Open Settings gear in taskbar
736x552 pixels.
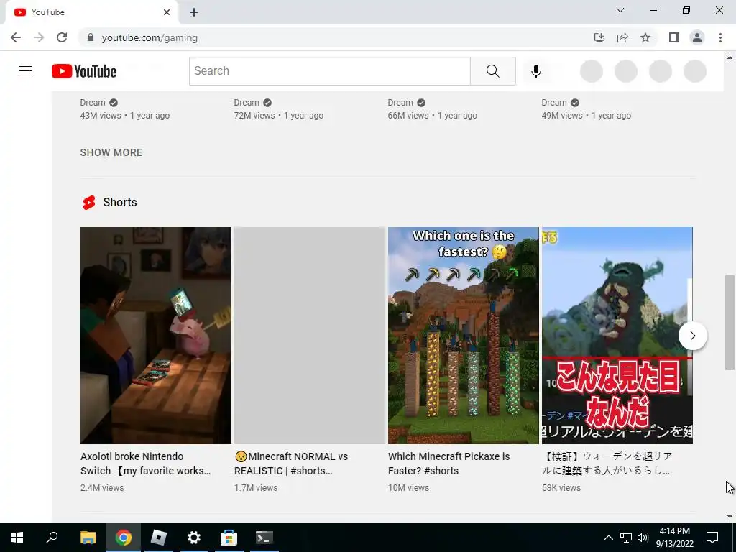194,538
